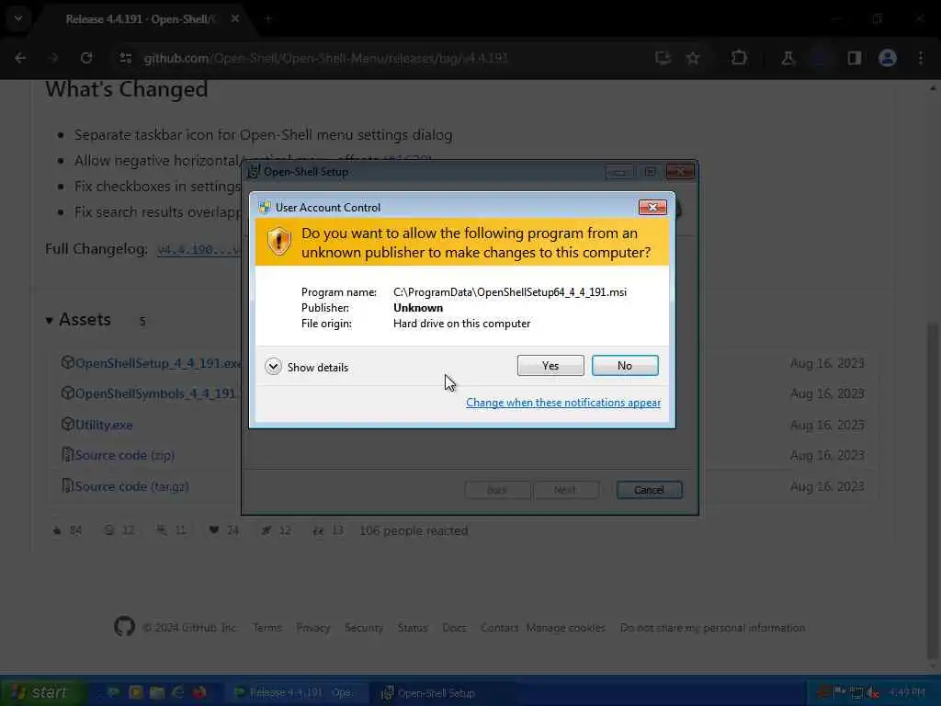Open the Docs footer link
Image resolution: width=941 pixels, height=706 pixels.
[x=454, y=627]
